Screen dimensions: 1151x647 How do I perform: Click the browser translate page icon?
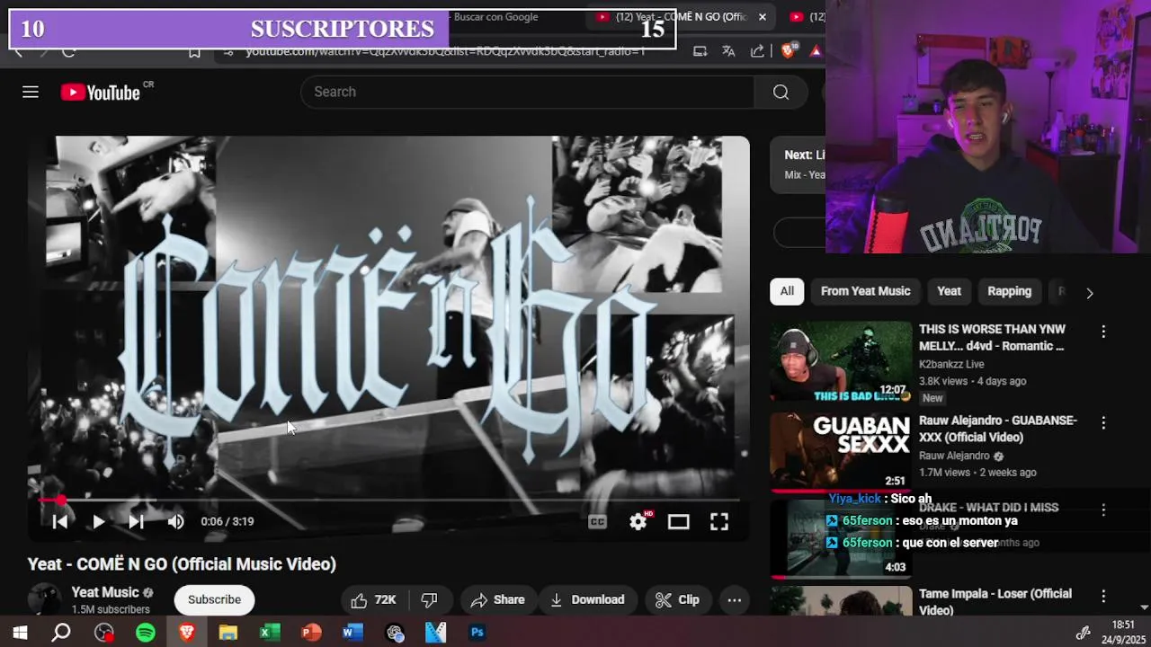click(728, 51)
